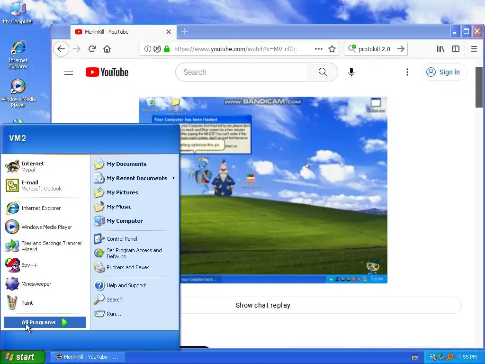Reload the current page
Image resolution: width=485 pixels, height=364 pixels.
pos(92,49)
